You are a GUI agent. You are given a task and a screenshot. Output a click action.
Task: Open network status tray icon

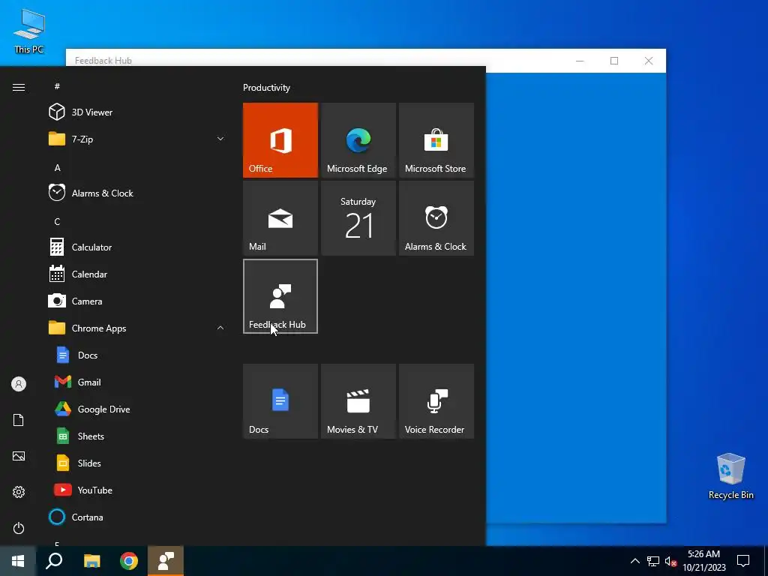653,561
